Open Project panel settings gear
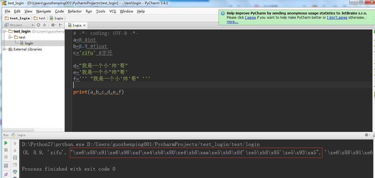375x178 pixels. click(x=53, y=25)
